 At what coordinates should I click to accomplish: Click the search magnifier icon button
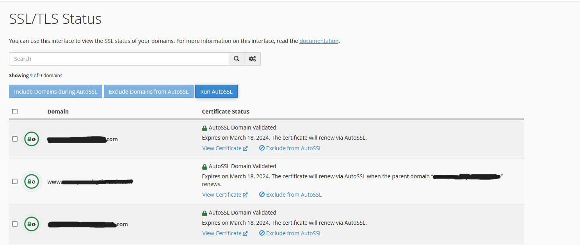point(237,59)
